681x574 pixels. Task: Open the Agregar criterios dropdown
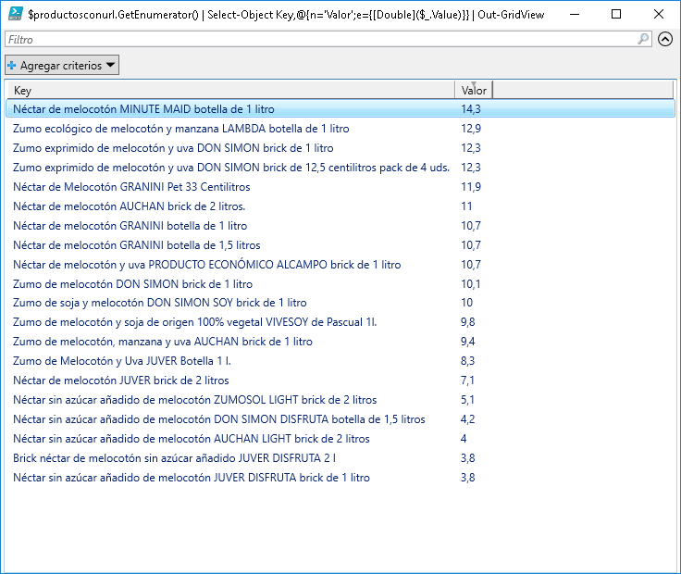62,66
